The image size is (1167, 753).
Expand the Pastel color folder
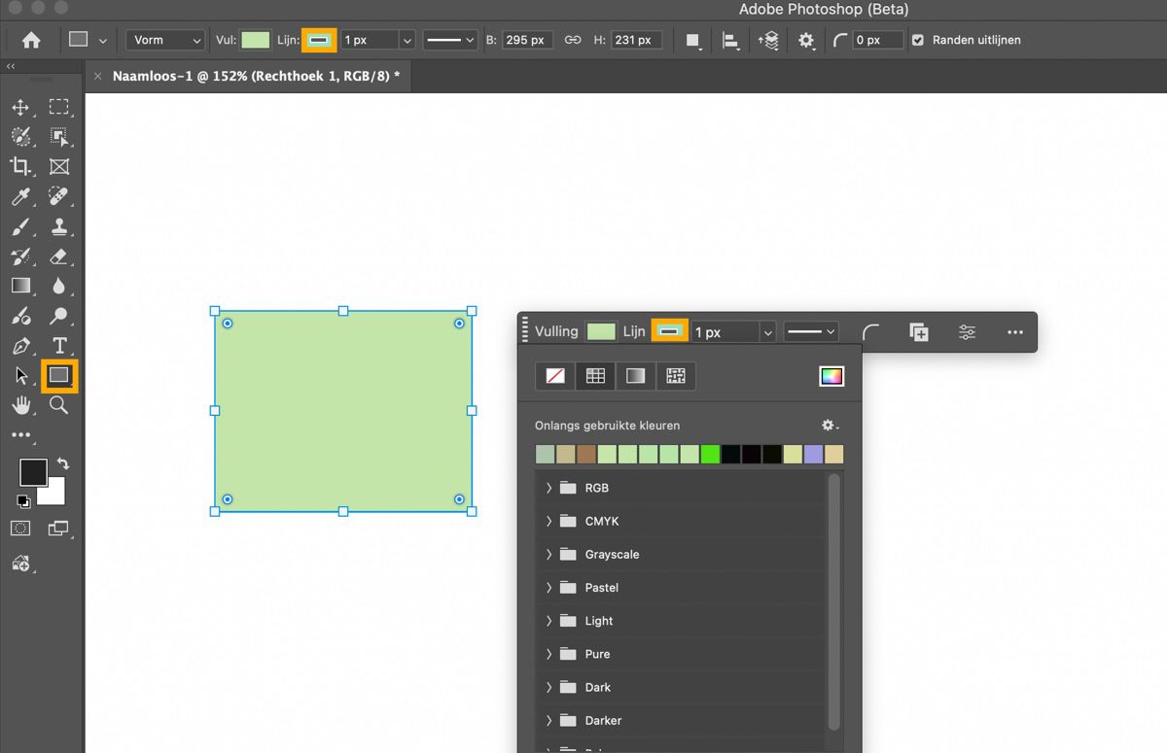tap(549, 588)
